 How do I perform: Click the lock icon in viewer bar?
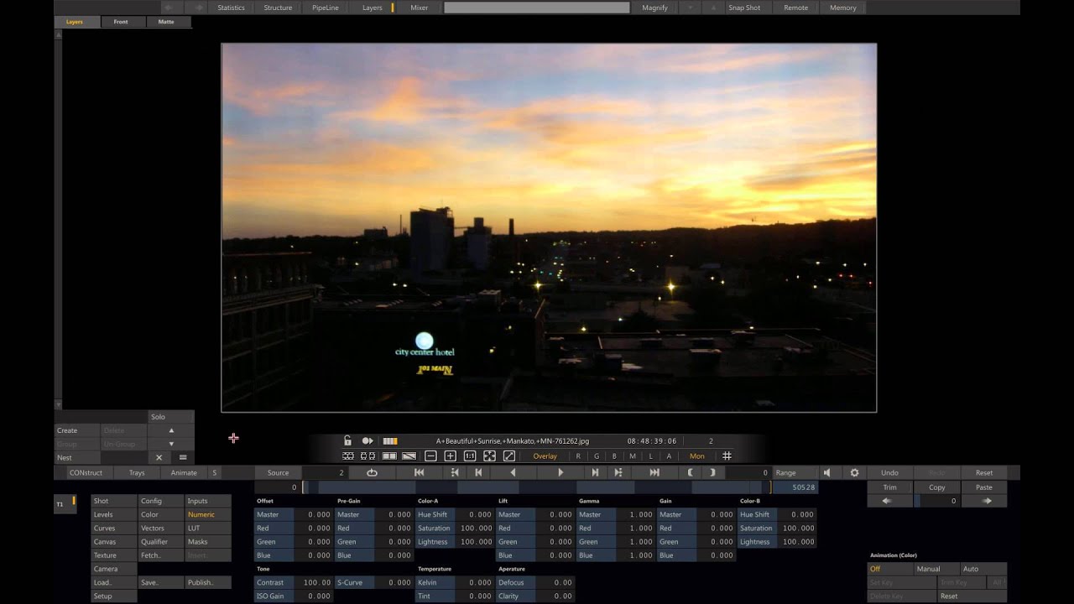point(347,440)
